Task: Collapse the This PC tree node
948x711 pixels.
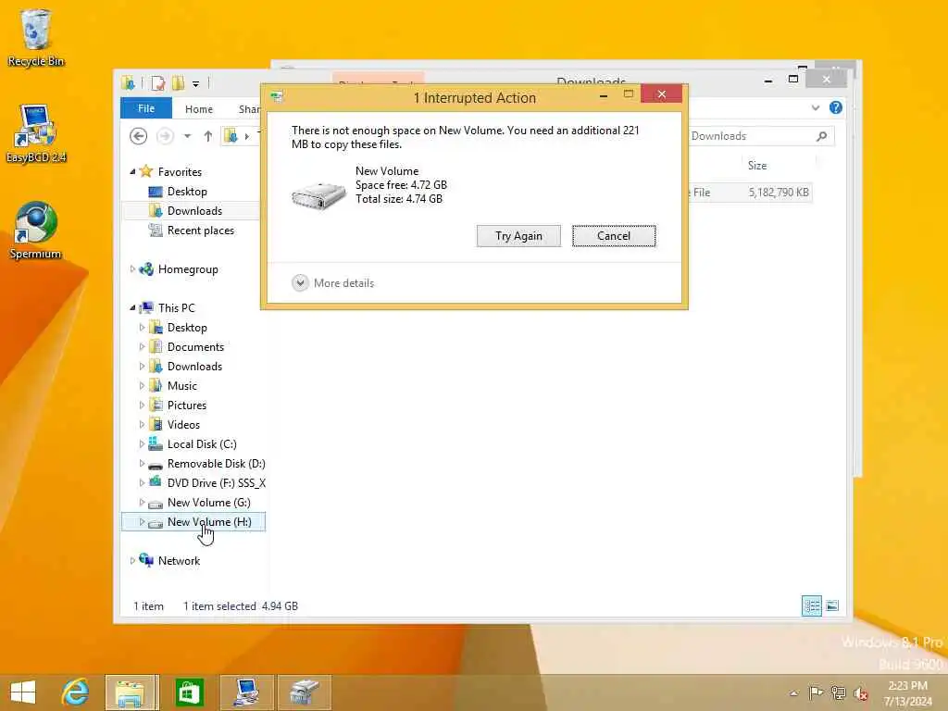Action: pyautogui.click(x=132, y=307)
